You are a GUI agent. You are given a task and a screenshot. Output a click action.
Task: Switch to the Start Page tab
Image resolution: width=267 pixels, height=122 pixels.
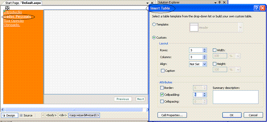[x=12, y=3]
